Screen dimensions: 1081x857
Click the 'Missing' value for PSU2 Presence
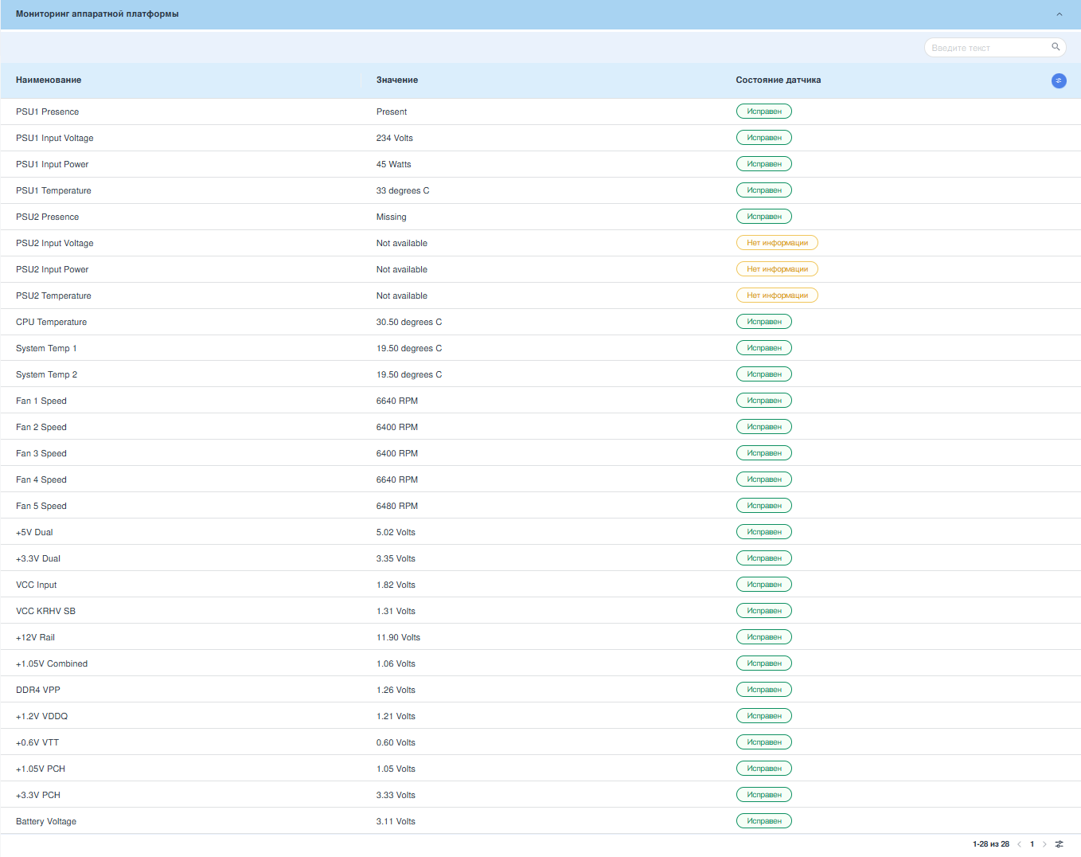click(391, 217)
